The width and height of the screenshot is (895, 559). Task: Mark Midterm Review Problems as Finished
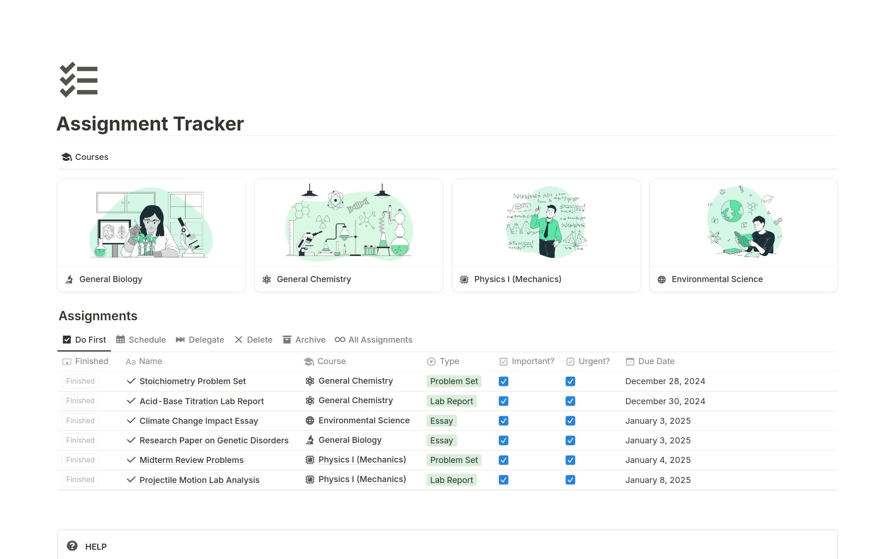coord(80,460)
